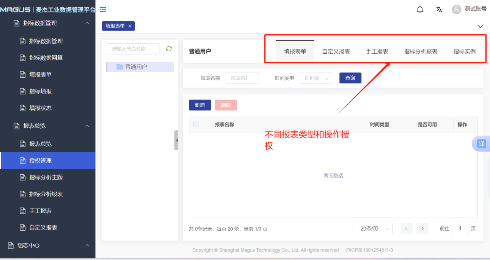Close the 填报表单 page tab
Screen dimensions: 490x260
(130, 26)
